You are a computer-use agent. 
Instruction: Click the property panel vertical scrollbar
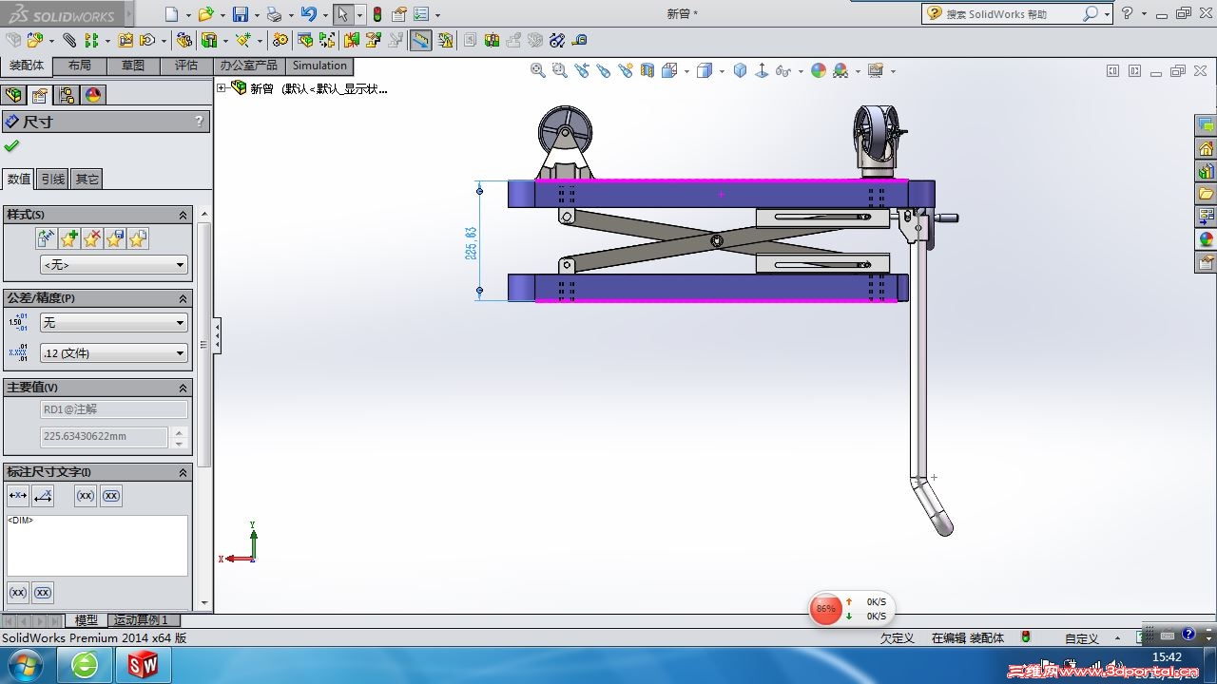point(204,343)
